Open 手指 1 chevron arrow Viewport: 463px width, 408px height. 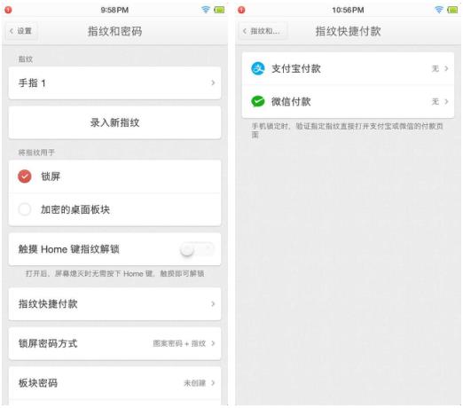point(213,82)
